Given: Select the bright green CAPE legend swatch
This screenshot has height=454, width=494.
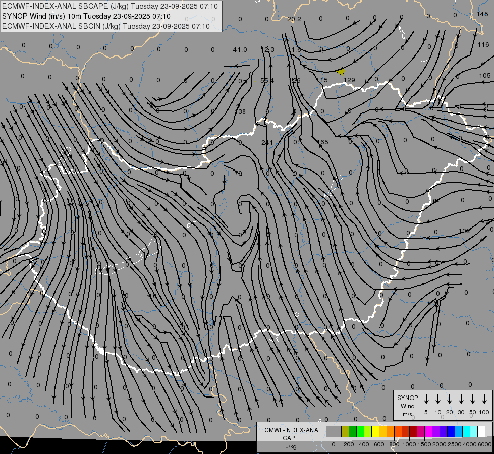Looking at the screenshot, I should (x=360, y=431).
